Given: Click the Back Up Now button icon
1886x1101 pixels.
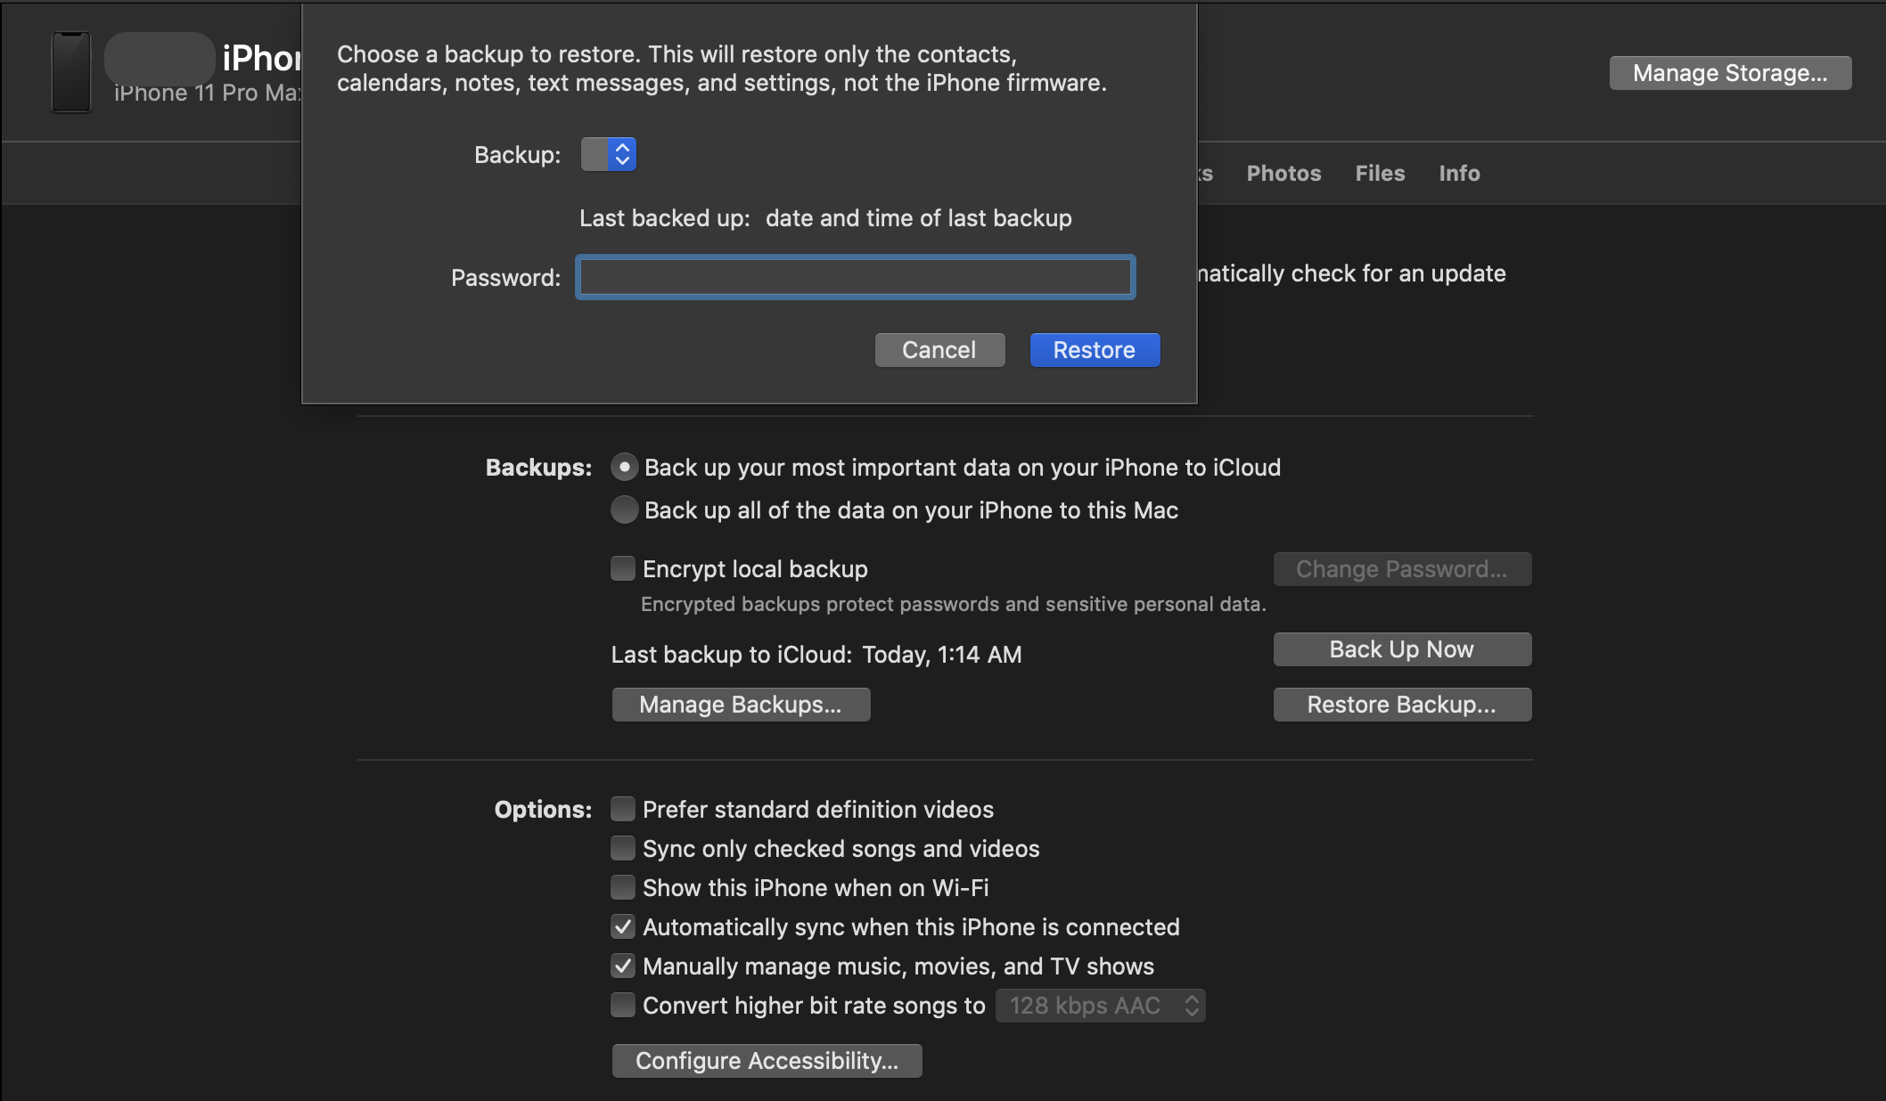Looking at the screenshot, I should click(x=1401, y=648).
